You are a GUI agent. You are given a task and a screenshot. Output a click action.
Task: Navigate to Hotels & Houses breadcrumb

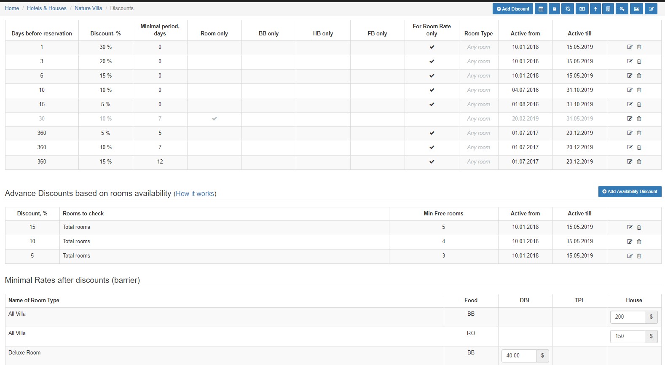47,8
